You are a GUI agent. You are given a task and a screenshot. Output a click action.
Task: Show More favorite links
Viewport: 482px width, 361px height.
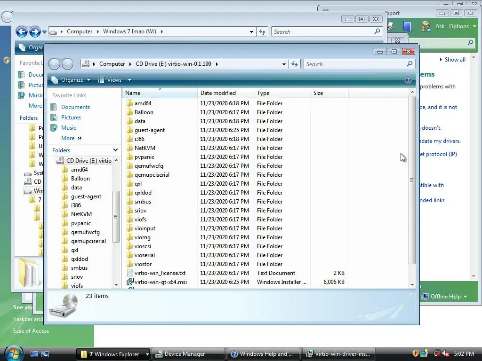[72, 138]
